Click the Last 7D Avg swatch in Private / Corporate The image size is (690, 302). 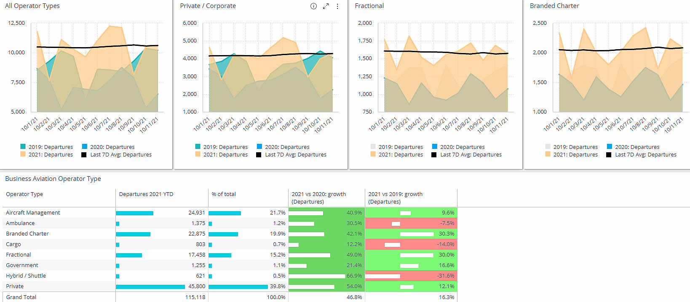tap(259, 154)
